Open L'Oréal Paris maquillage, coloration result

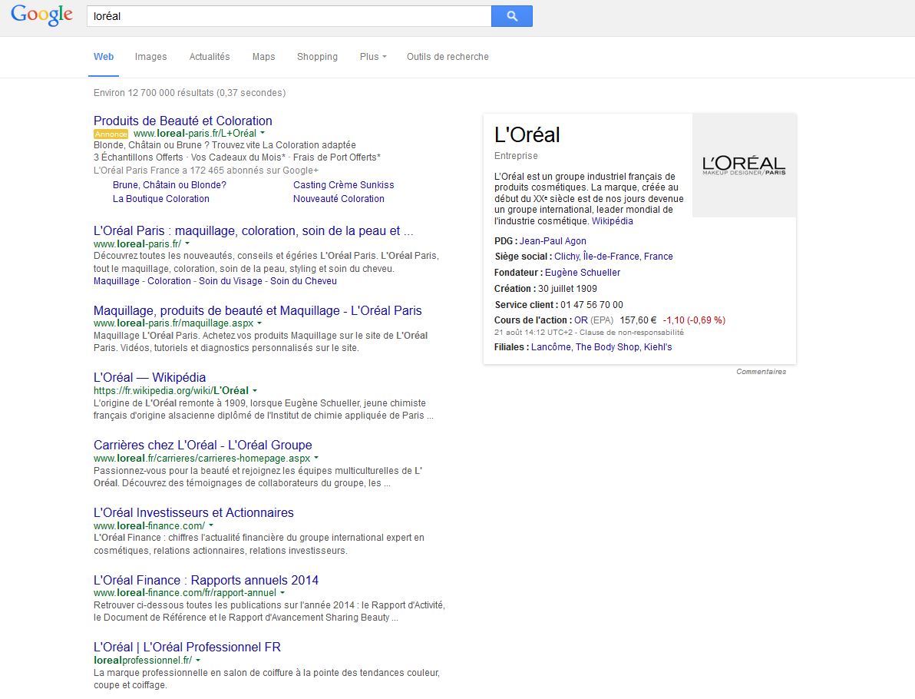point(253,230)
